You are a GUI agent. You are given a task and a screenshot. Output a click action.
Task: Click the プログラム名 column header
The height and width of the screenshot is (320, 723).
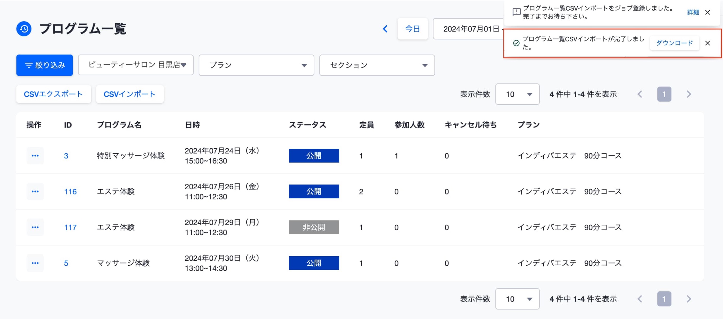point(119,125)
